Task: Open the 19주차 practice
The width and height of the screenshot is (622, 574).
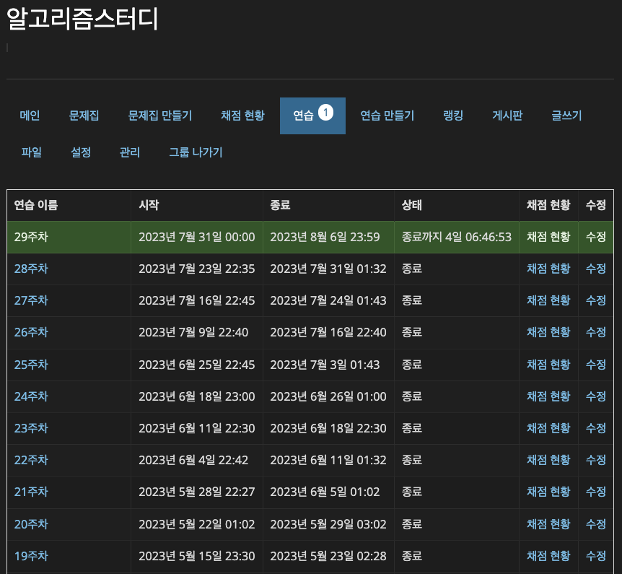Action: coord(31,556)
